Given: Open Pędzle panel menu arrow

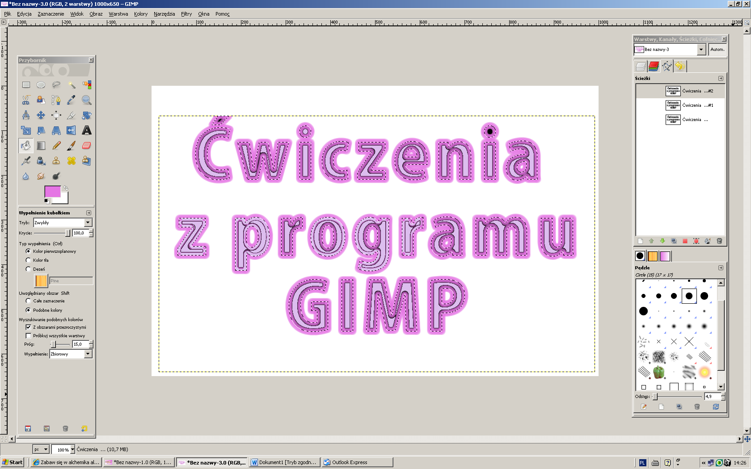Looking at the screenshot, I should pos(721,268).
